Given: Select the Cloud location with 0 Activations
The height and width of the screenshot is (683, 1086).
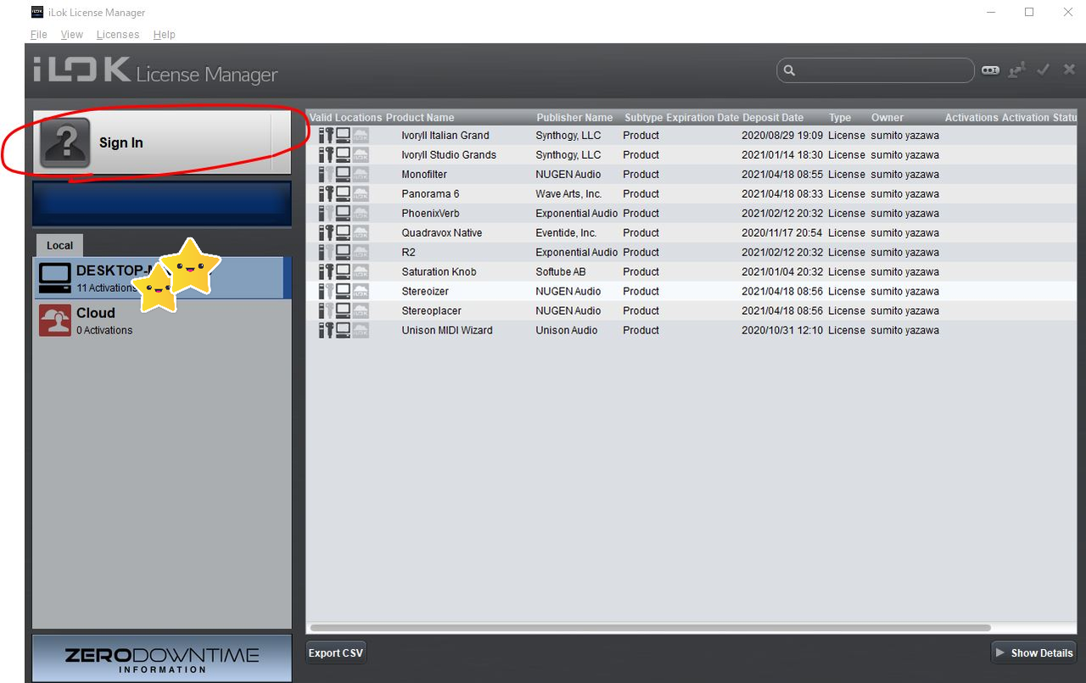Looking at the screenshot, I should point(162,321).
